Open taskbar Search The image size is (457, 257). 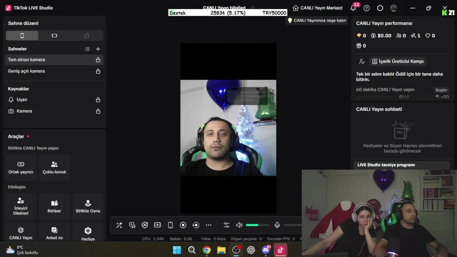point(192,250)
